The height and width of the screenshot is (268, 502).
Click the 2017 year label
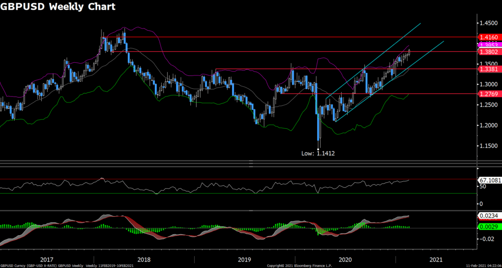tap(47, 259)
